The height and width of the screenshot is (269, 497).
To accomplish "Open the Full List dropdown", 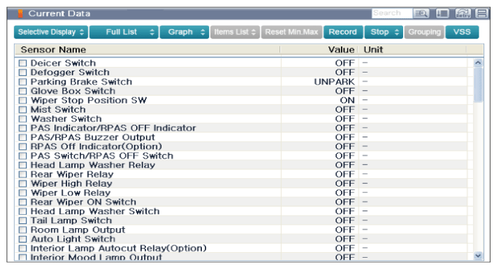I will 124,32.
